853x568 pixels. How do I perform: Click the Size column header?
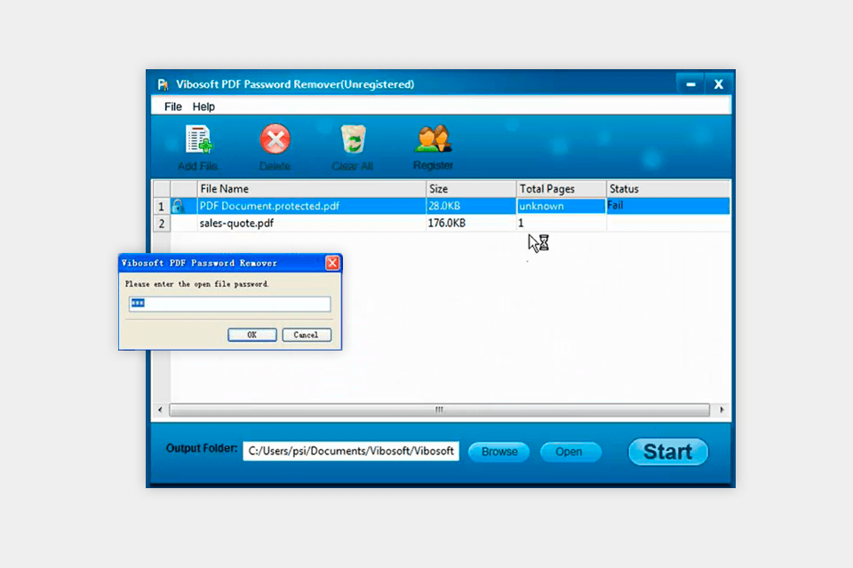pos(471,189)
